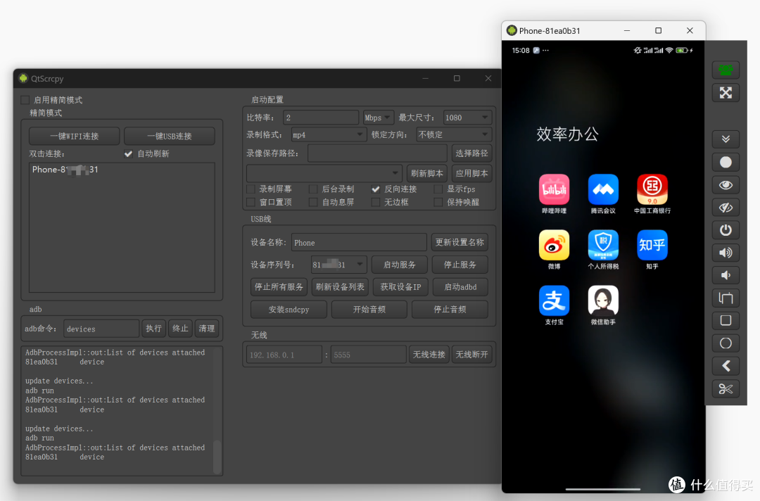Click the fullscreen icon in the side toolbar
This screenshot has width=760, height=501.
pyautogui.click(x=726, y=93)
